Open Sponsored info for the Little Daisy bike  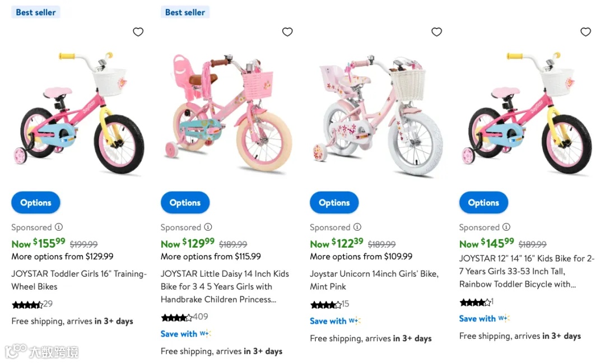click(x=208, y=227)
